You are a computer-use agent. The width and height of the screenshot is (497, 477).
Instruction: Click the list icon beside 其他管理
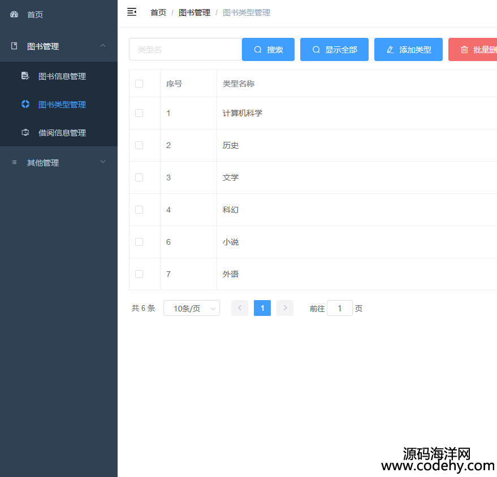pos(14,162)
